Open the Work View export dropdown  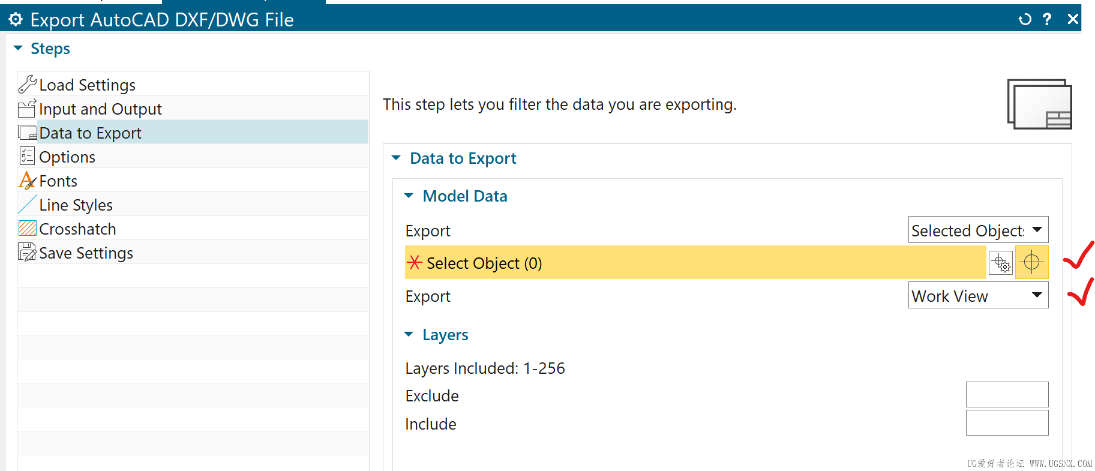[x=978, y=295]
